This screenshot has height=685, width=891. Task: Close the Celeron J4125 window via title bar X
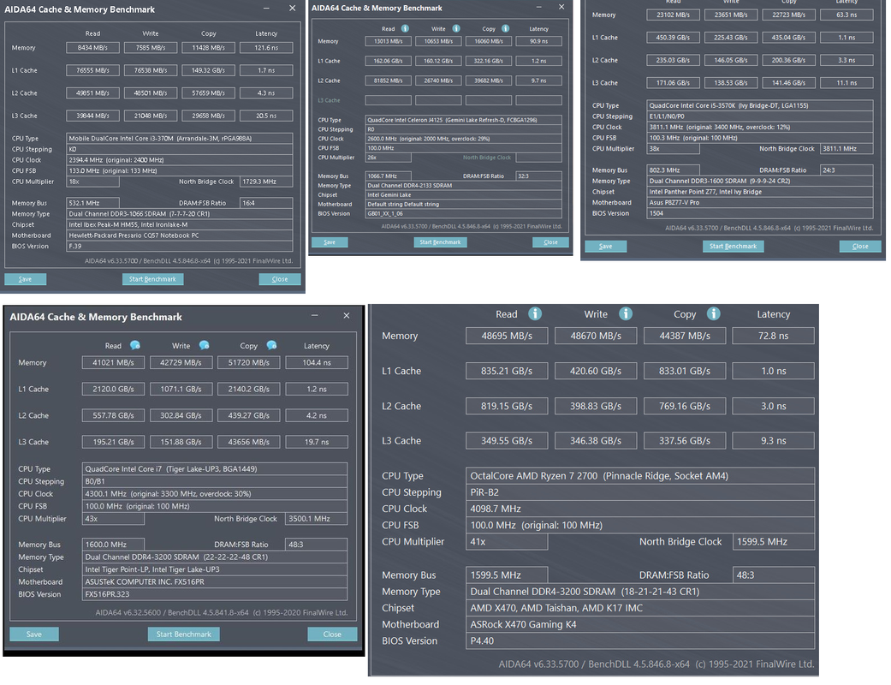pyautogui.click(x=561, y=7)
